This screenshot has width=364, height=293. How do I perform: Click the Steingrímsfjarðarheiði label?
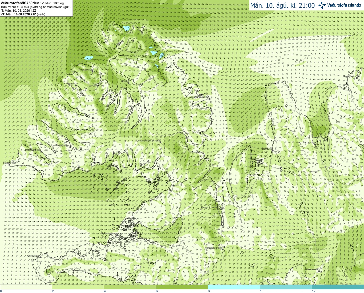(x=148, y=141)
